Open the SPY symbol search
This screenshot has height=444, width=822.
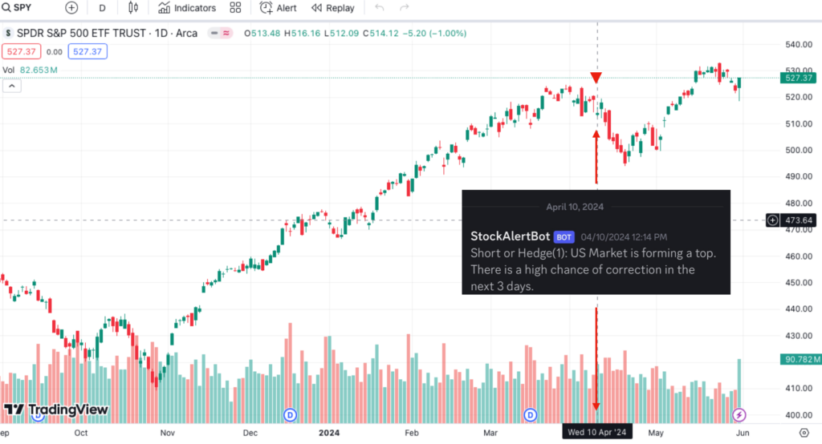pyautogui.click(x=17, y=8)
